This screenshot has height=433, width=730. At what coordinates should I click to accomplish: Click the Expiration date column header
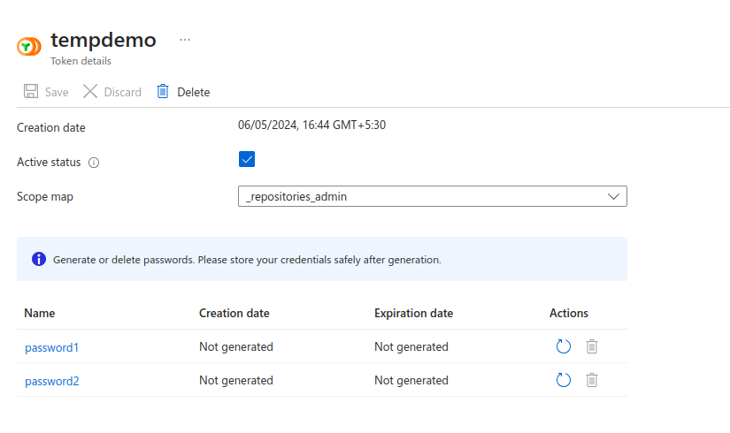[413, 313]
